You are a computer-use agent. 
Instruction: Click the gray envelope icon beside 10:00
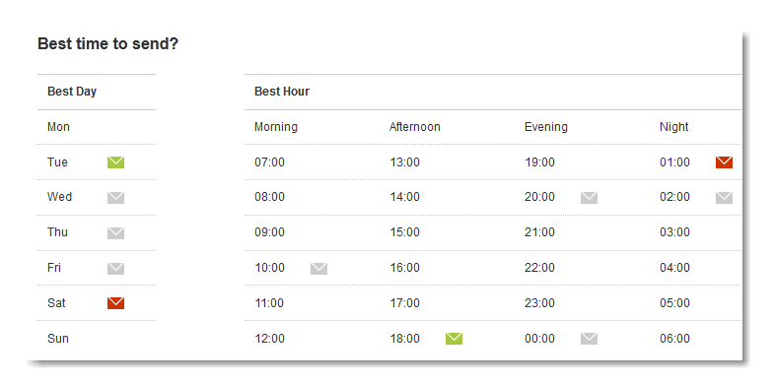[318, 269]
